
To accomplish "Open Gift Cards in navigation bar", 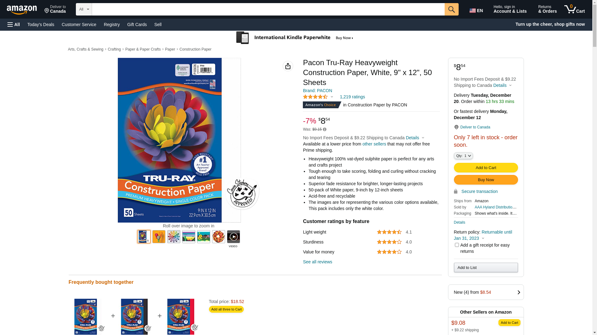I will click(137, 25).
